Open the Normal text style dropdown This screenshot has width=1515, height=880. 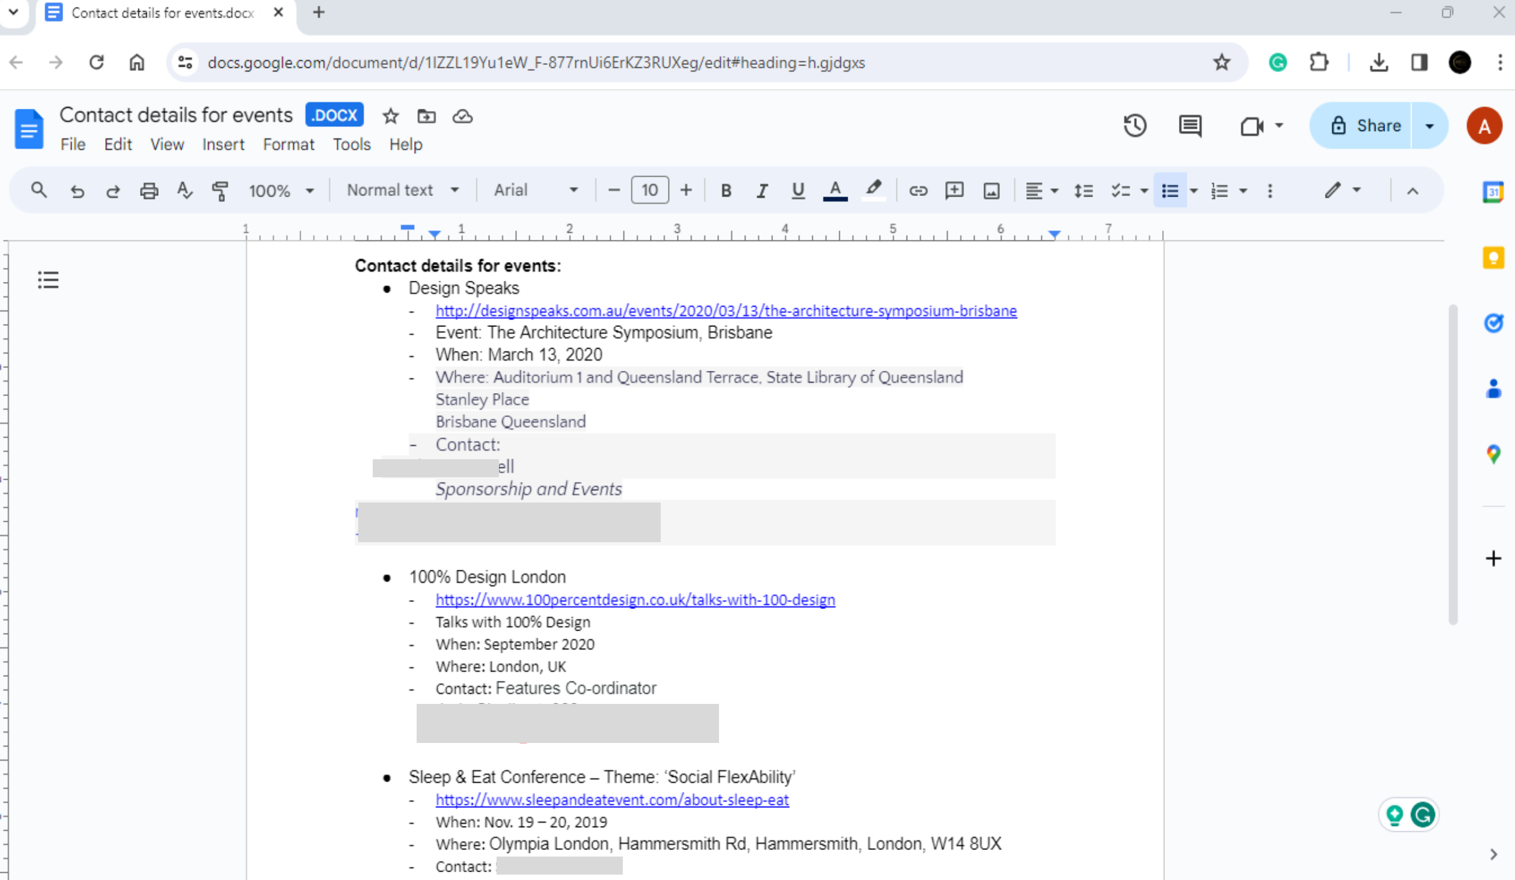[x=403, y=191]
